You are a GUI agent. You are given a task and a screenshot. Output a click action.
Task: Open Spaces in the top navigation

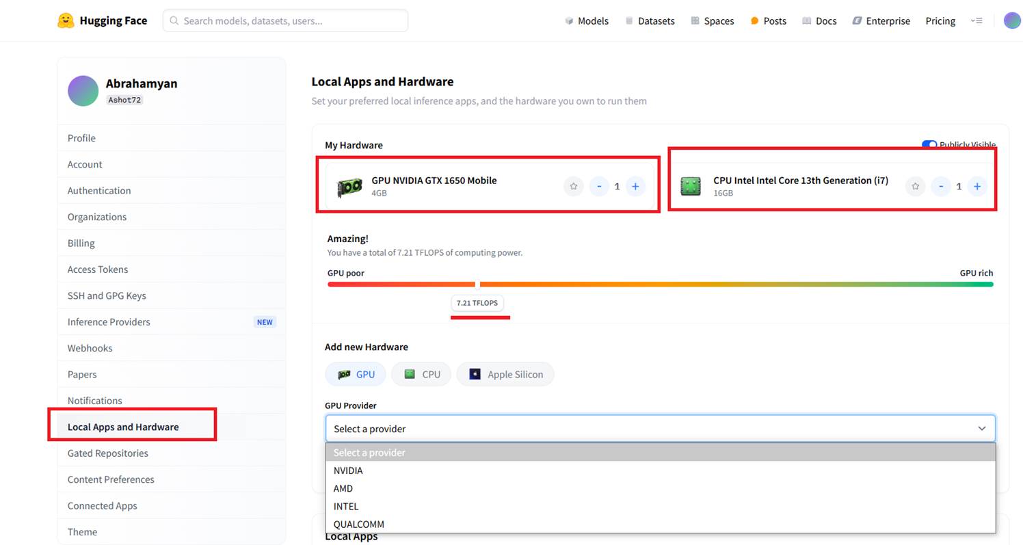pyautogui.click(x=713, y=21)
